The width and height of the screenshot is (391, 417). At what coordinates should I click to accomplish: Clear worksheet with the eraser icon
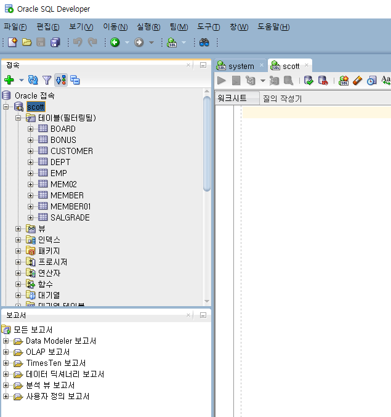click(x=358, y=80)
